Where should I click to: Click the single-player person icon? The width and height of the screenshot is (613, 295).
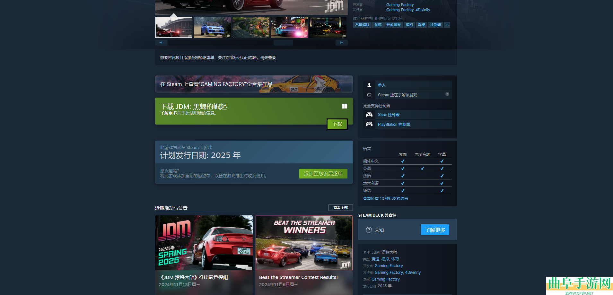(x=369, y=85)
